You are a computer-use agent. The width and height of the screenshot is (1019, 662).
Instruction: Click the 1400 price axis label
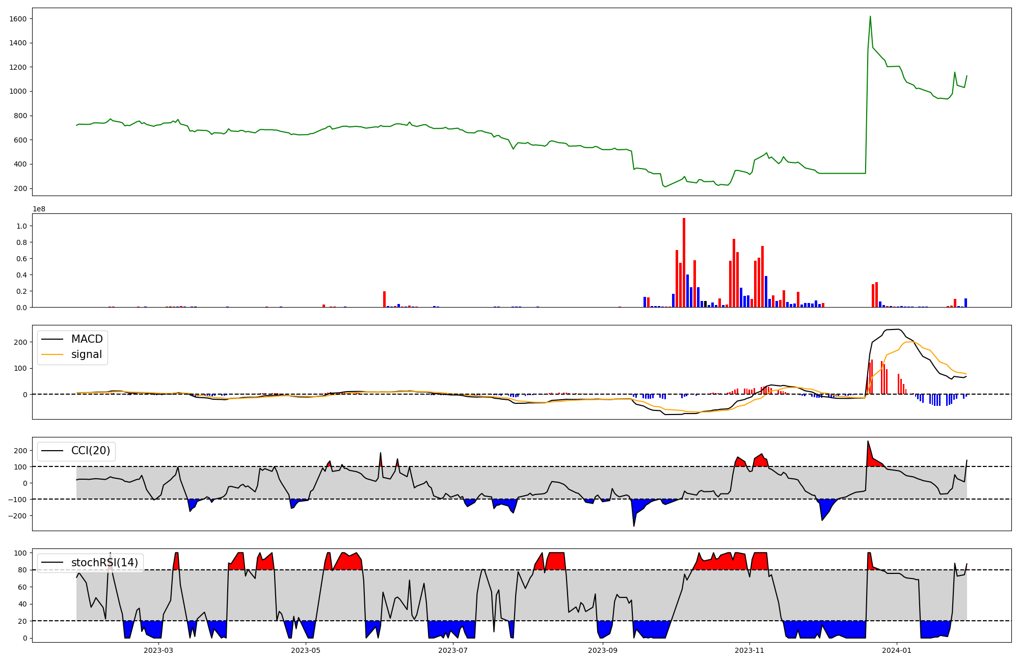coord(18,43)
